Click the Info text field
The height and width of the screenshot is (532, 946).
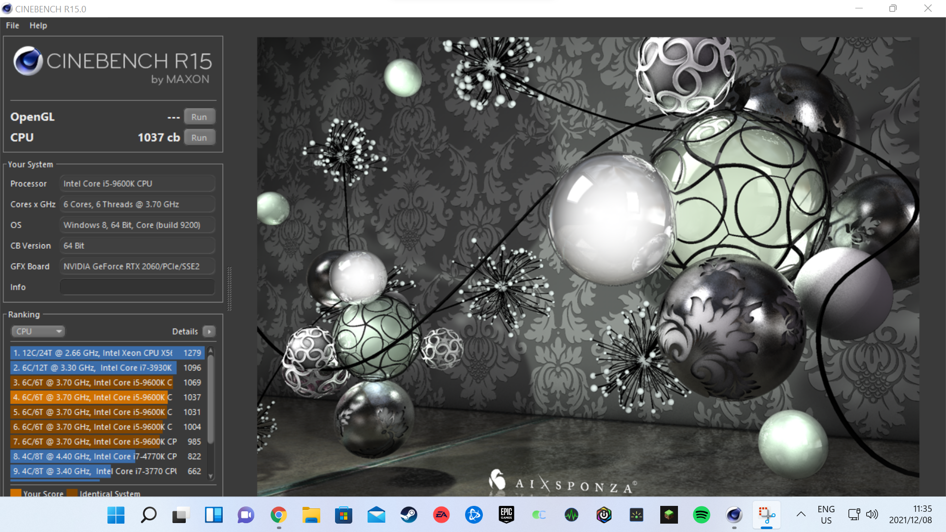tap(137, 287)
